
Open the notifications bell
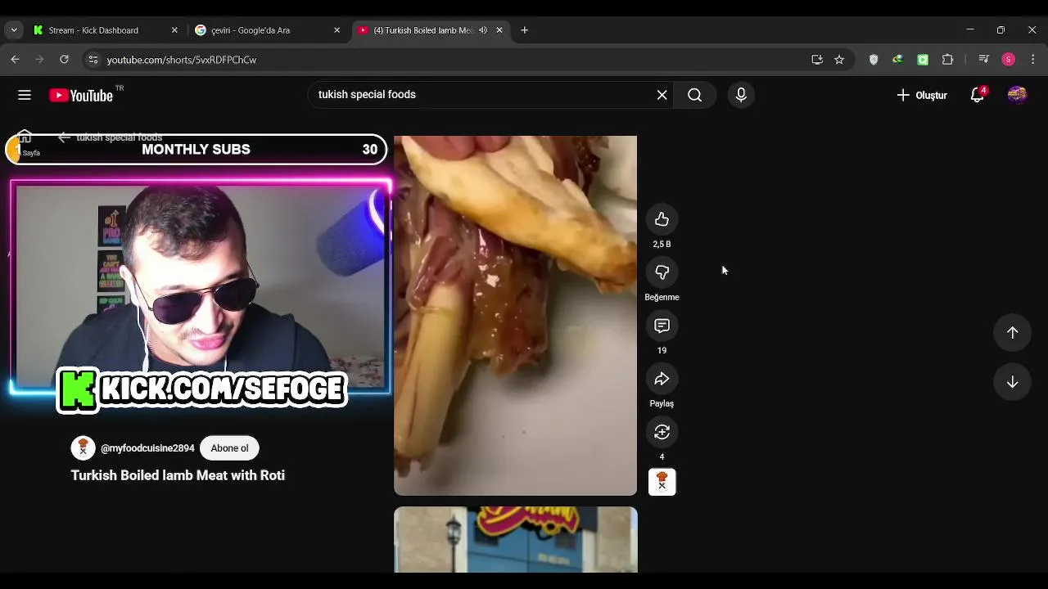click(977, 95)
